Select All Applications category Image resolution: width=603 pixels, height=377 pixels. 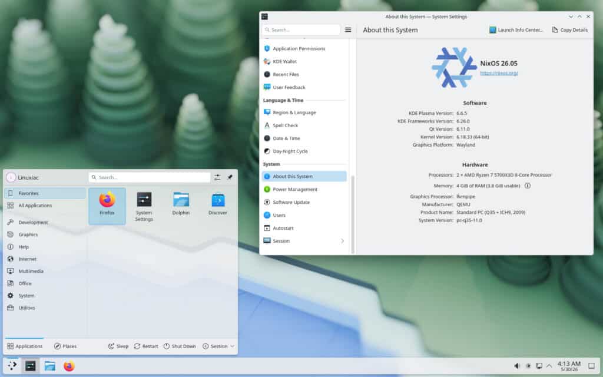pos(45,206)
